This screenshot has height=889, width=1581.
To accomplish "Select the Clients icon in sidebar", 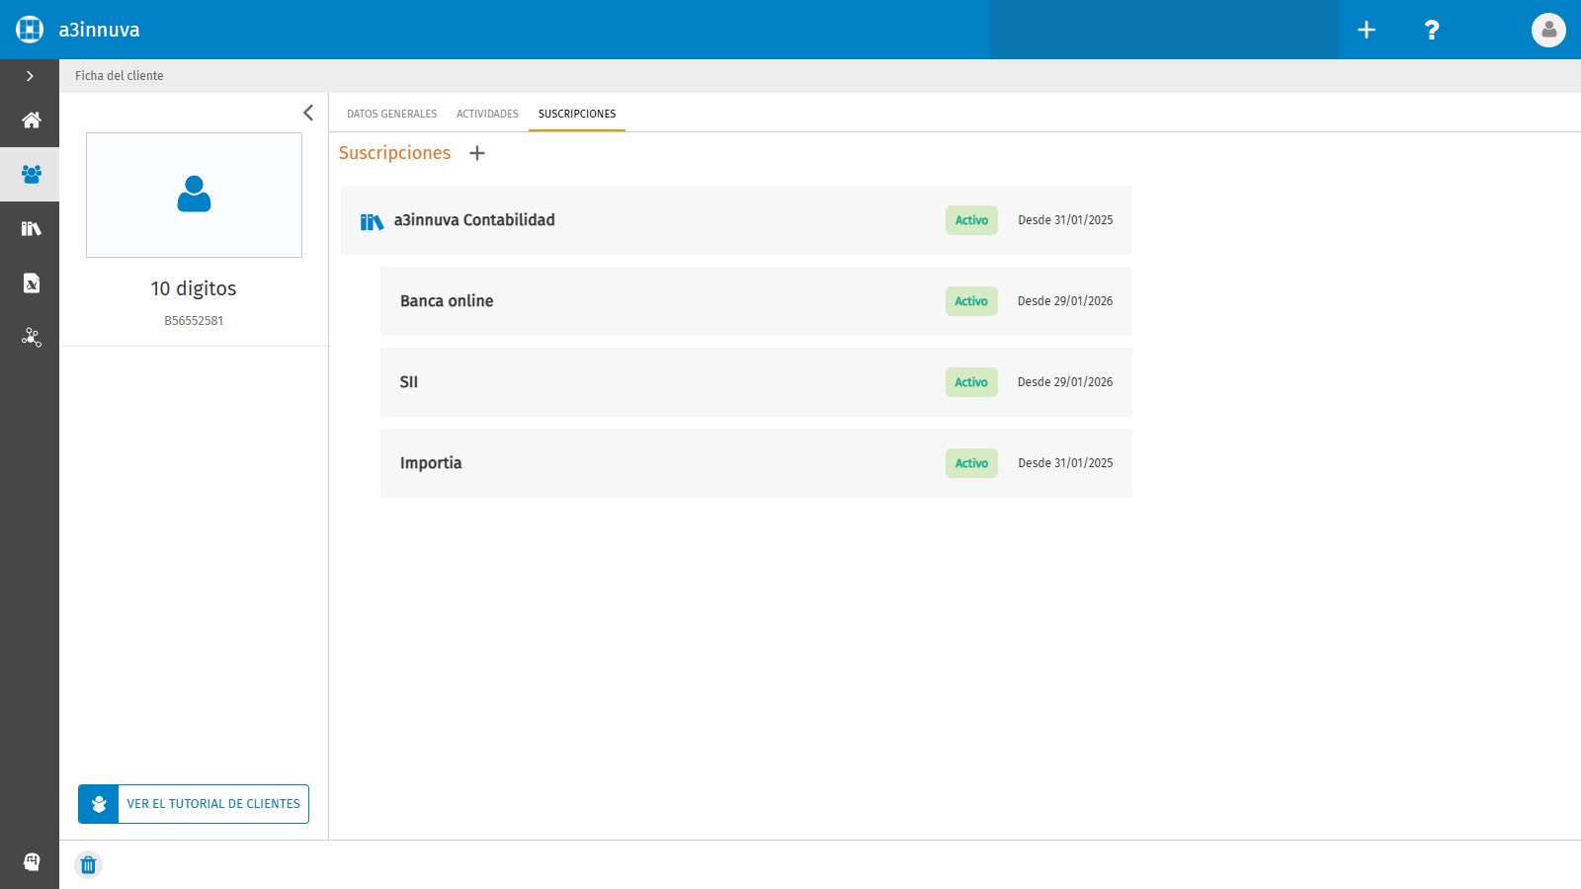I will [x=31, y=174].
